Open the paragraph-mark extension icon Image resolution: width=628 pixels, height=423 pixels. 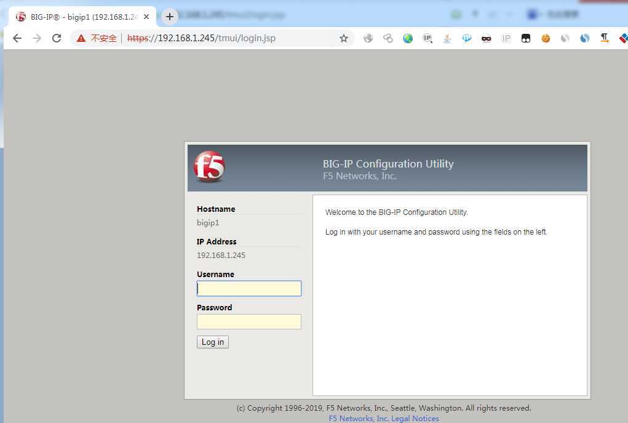click(605, 38)
